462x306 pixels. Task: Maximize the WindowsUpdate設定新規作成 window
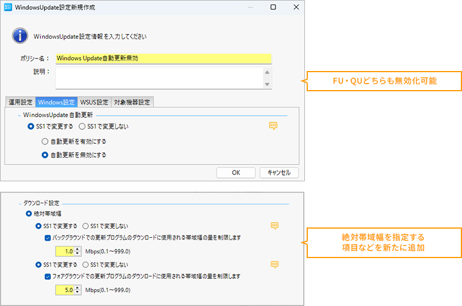[x=273, y=7]
